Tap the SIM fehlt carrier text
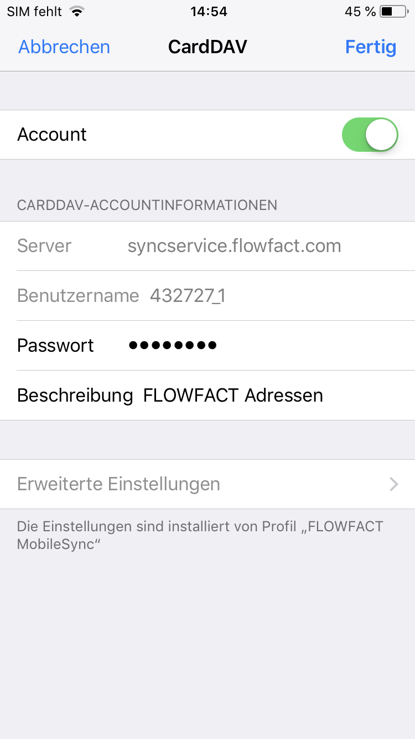 pos(34,12)
